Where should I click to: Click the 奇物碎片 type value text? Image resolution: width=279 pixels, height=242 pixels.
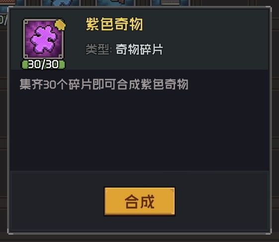click(x=139, y=49)
